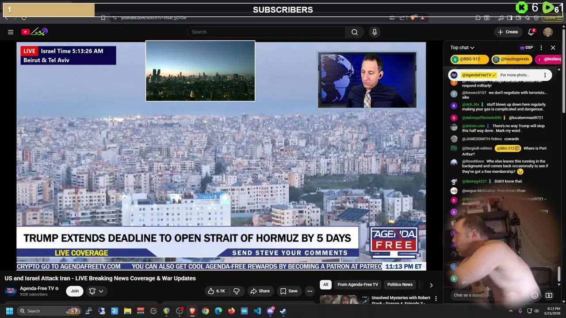Click @trevorc5157 username in chat
Viewport: 566px width, 318px height.
pyautogui.click(x=474, y=93)
